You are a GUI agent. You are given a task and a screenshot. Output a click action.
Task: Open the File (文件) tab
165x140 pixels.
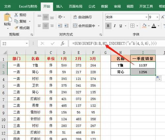(8, 6)
